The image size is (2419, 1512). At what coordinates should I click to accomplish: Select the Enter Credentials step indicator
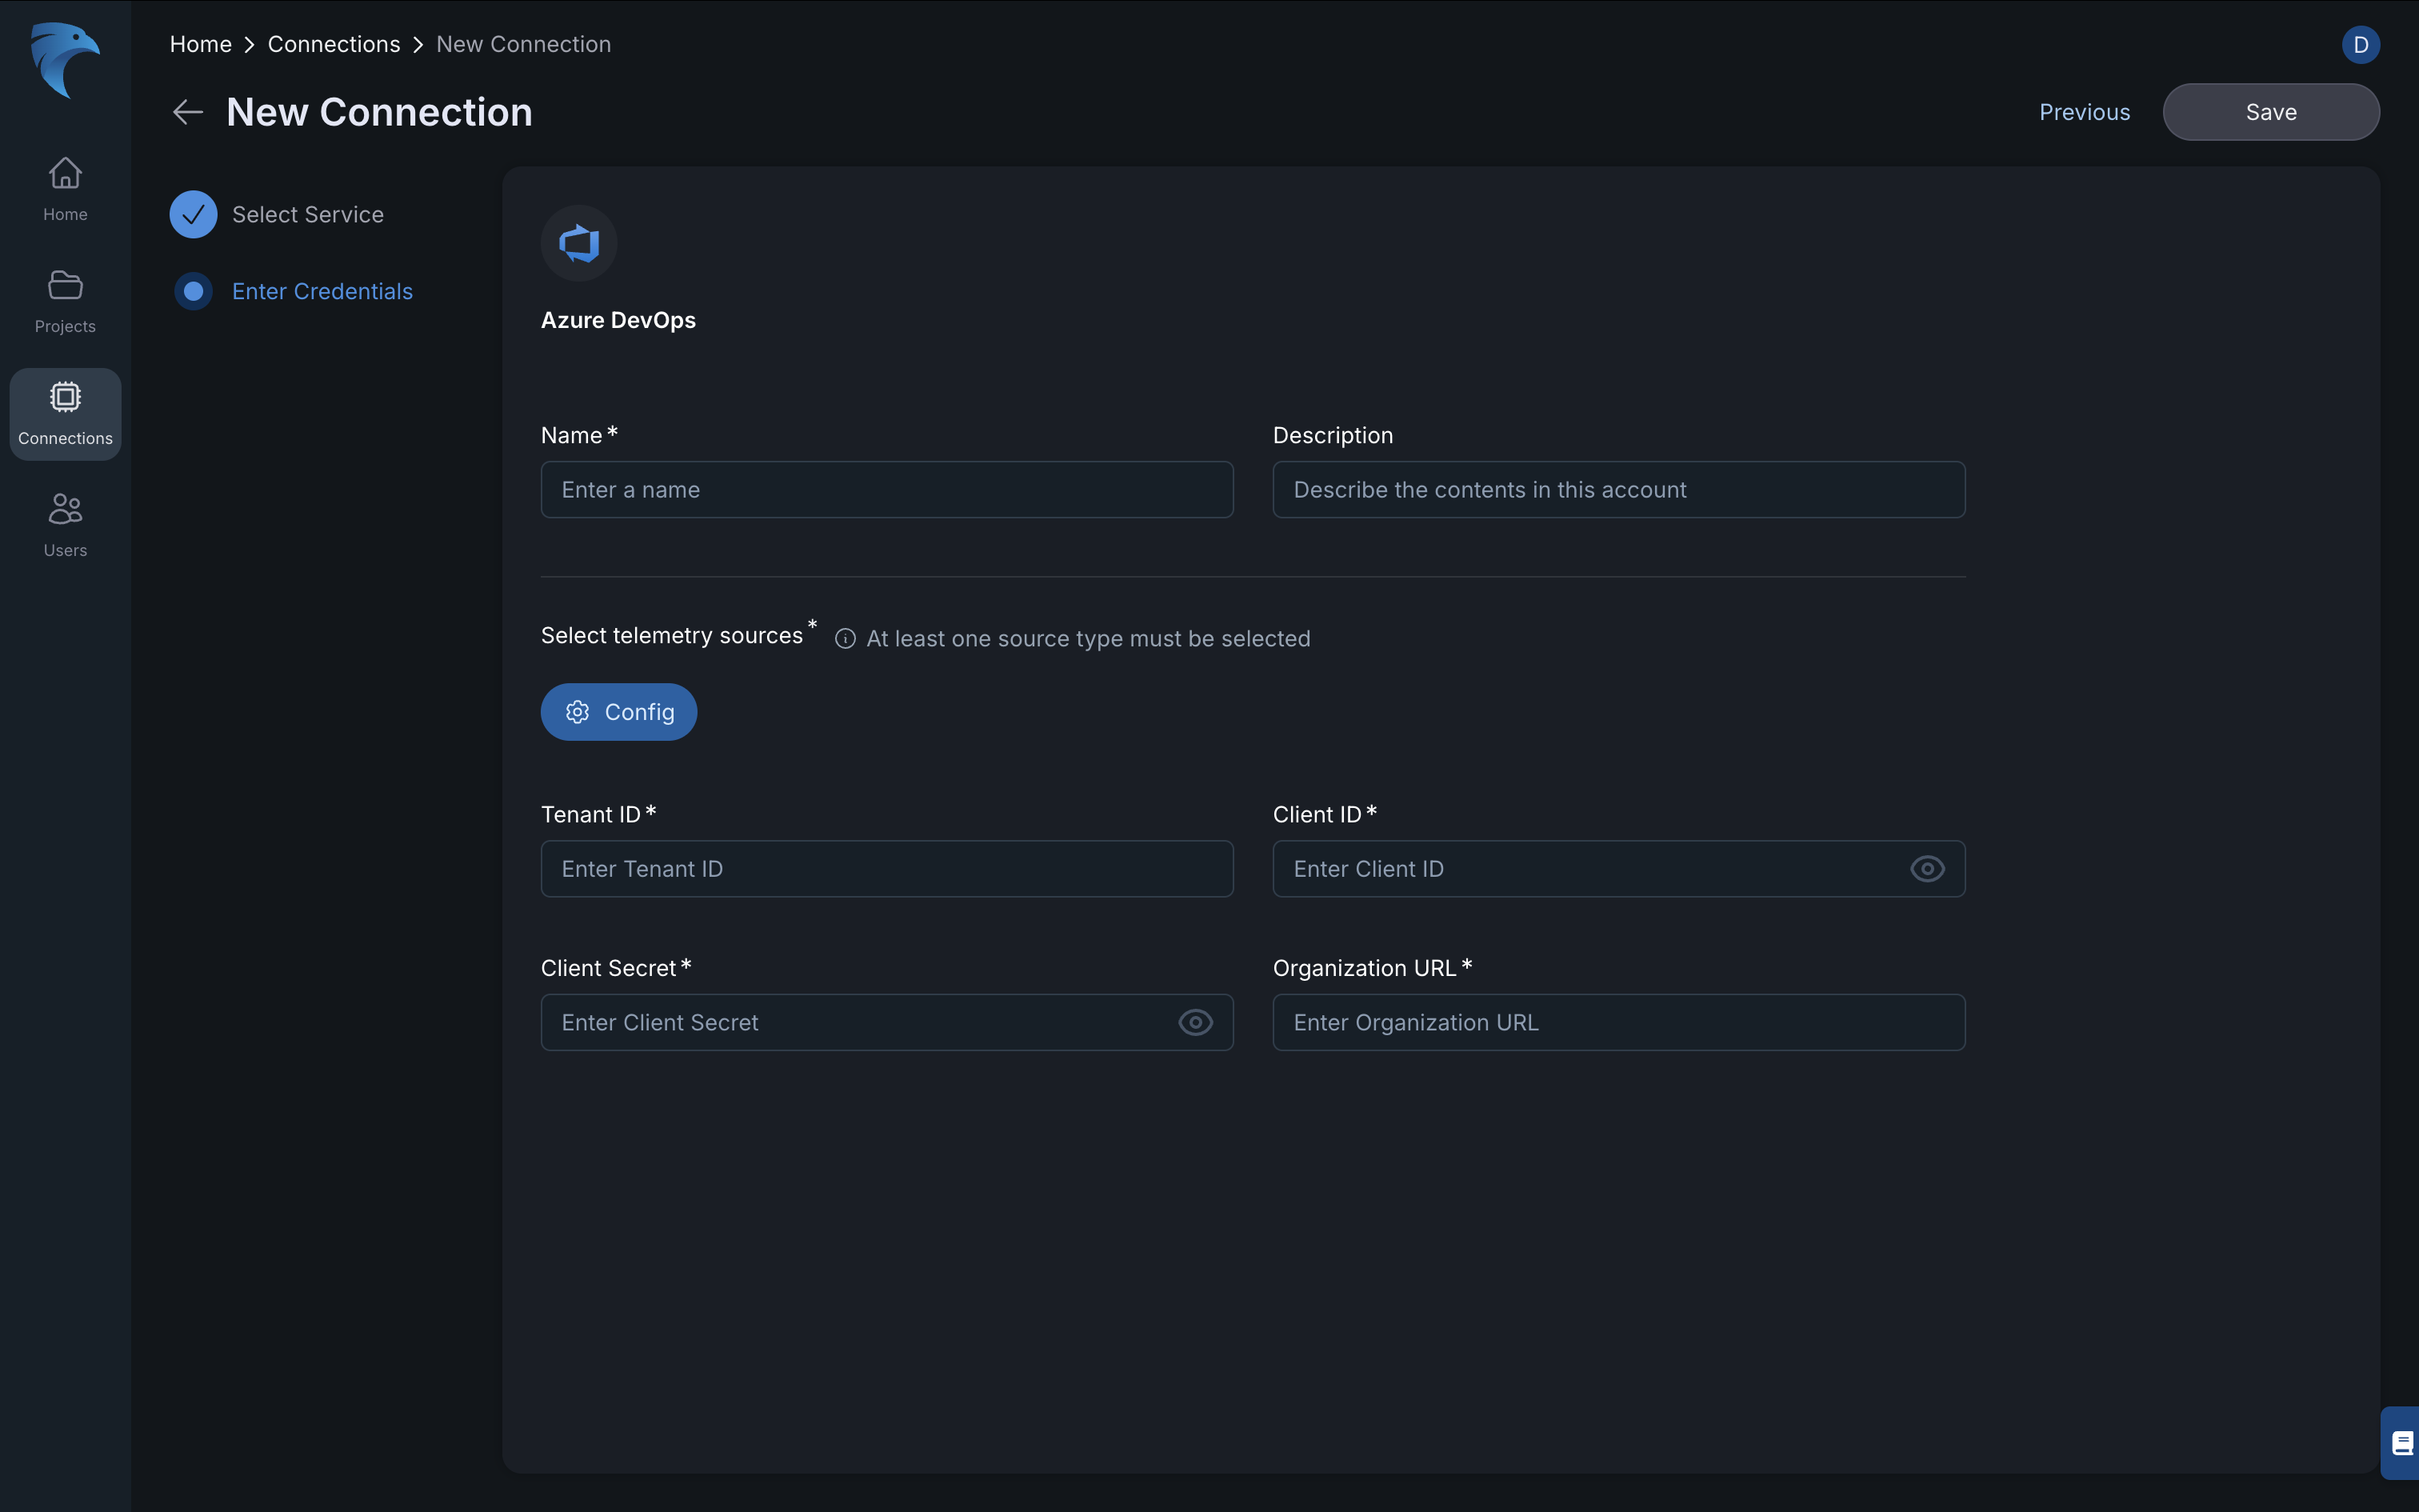[193, 291]
